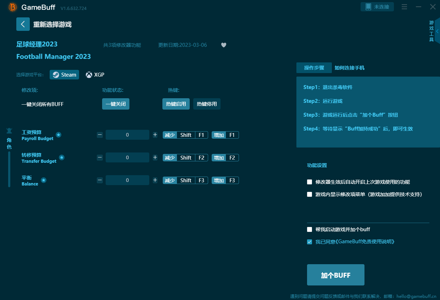The height and width of the screenshot is (300, 440).
Task: Switch to the 如何连接手机 tab
Action: coord(350,68)
